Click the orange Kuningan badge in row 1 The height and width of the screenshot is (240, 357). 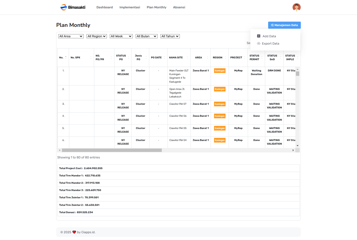tap(220, 71)
